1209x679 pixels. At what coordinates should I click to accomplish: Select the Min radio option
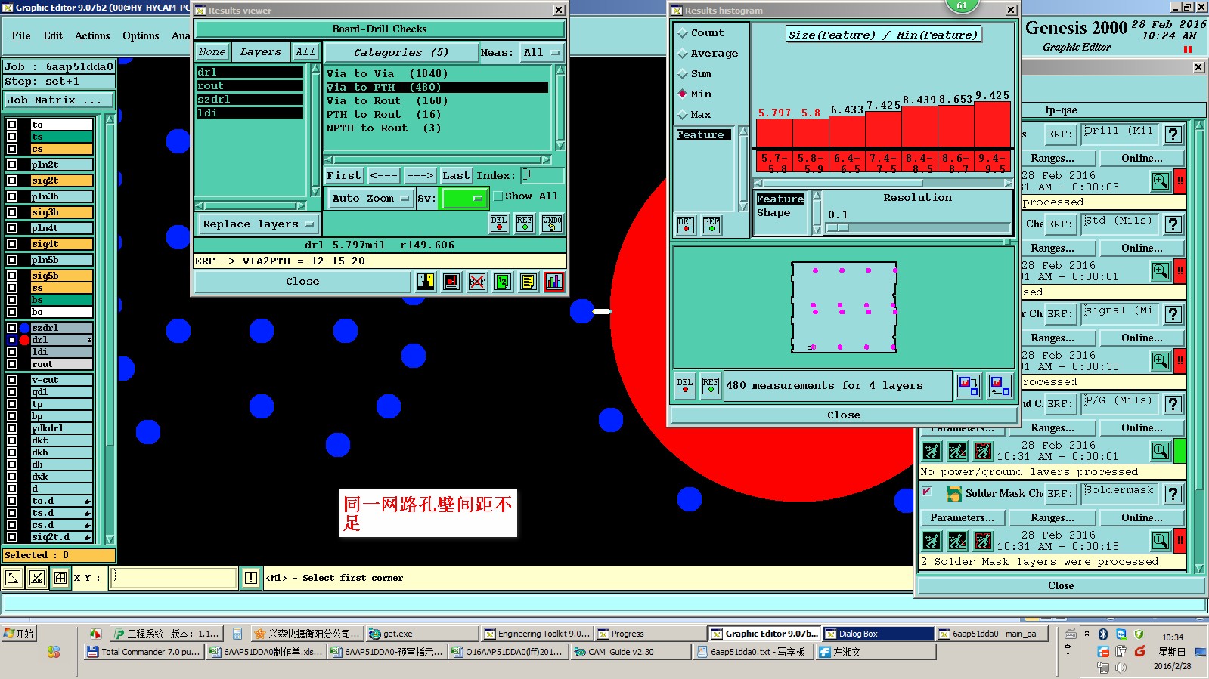[x=683, y=94]
